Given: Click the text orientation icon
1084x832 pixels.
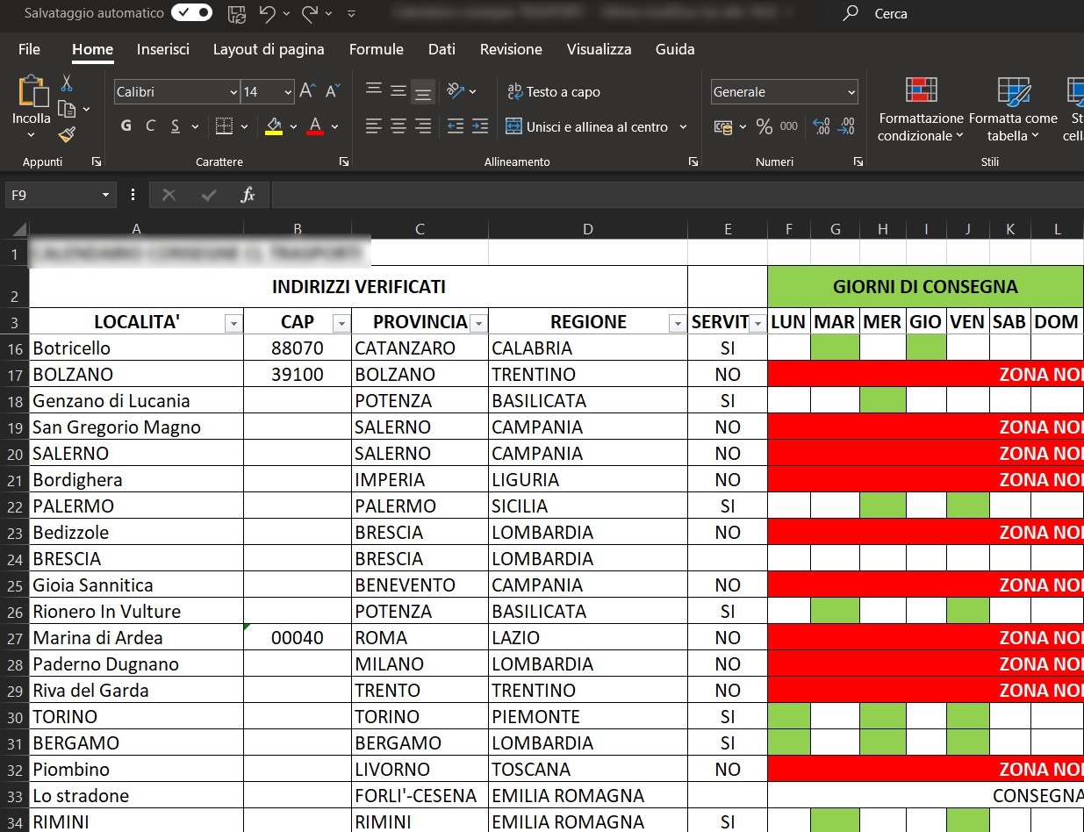Looking at the screenshot, I should pyautogui.click(x=456, y=91).
